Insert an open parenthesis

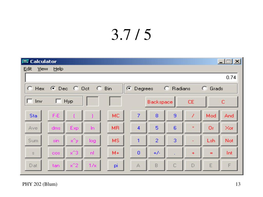coord(74,116)
